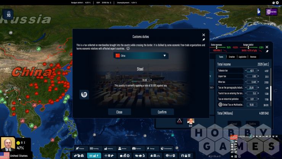The height and width of the screenshot is (159, 282).
Task: Increase the Tobacco tax rate
Action: click(258, 71)
